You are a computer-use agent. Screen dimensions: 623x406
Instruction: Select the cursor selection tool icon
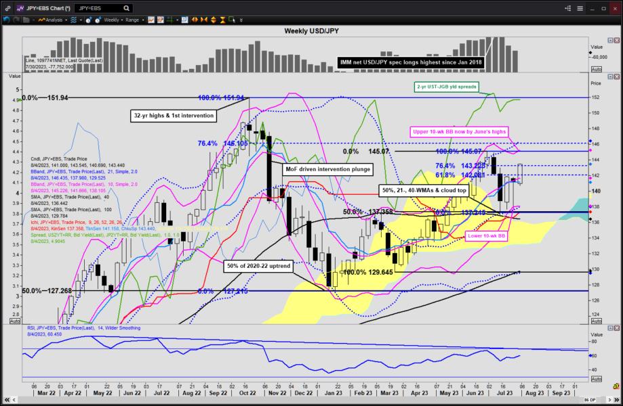click(x=233, y=20)
